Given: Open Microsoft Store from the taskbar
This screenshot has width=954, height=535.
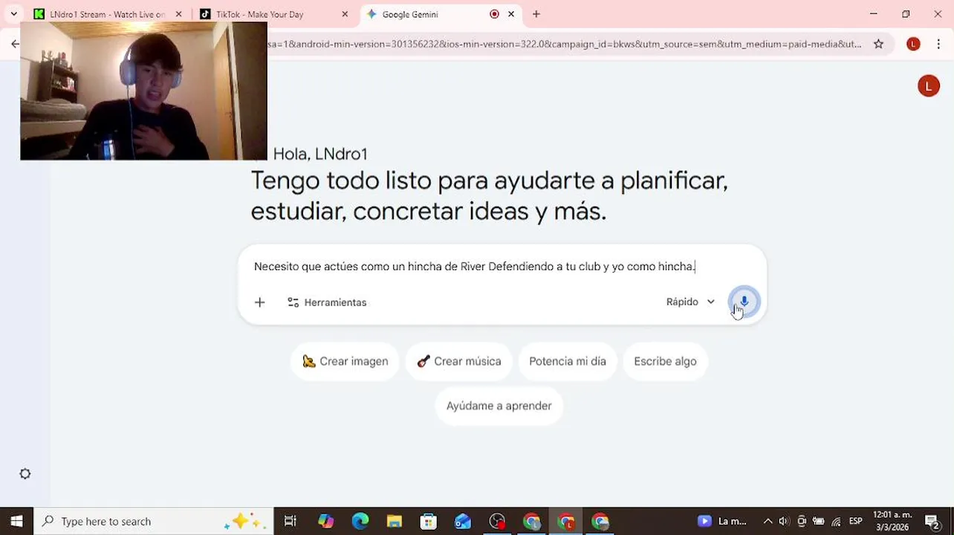Looking at the screenshot, I should click(429, 521).
